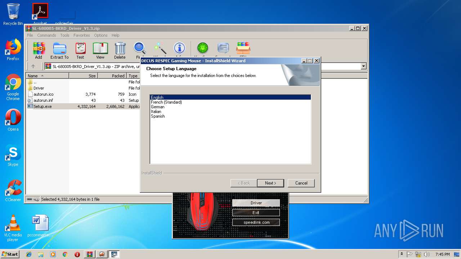
Task: Open WinRAR Help menu
Action: click(x=115, y=35)
